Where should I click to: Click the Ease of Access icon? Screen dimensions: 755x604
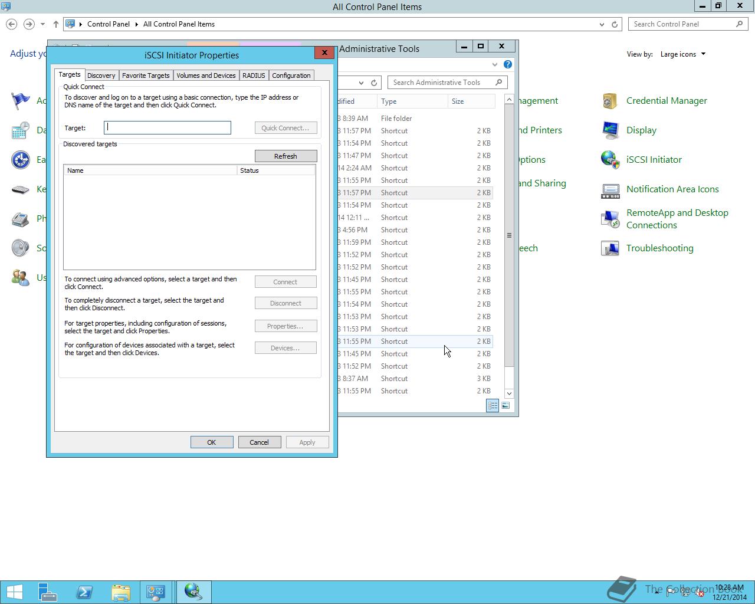(21, 160)
